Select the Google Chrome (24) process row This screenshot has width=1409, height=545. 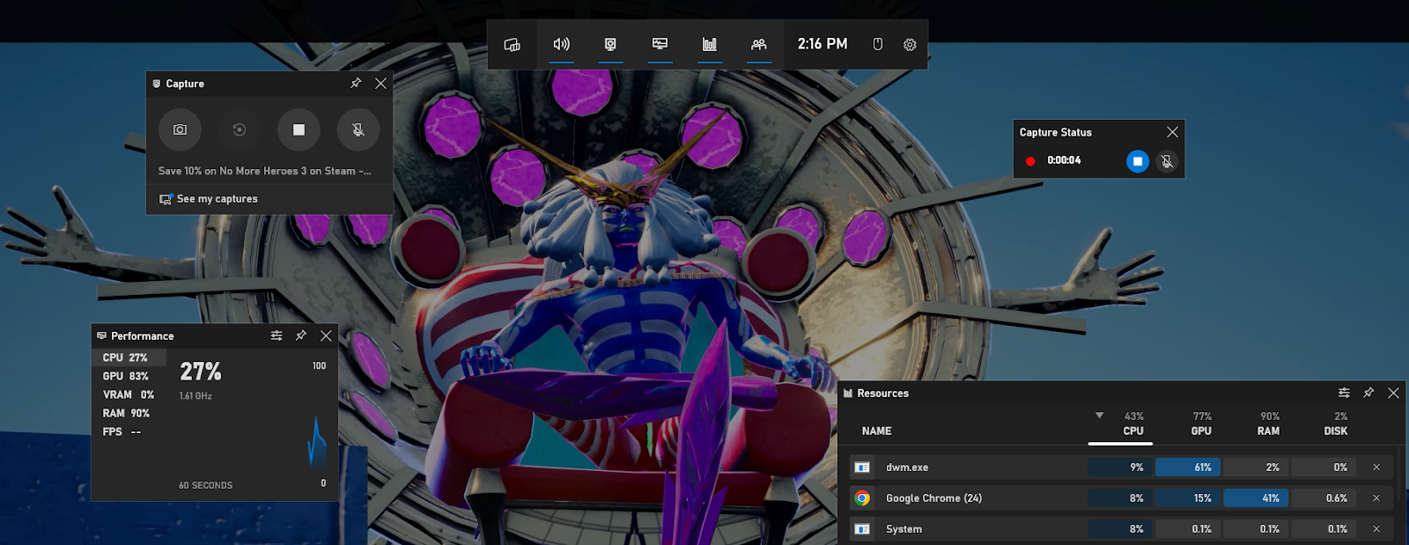pos(1121,498)
